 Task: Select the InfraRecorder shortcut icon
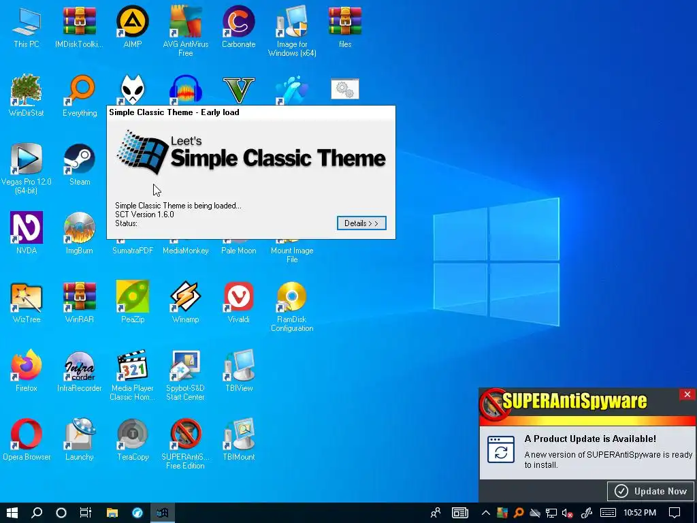(x=79, y=365)
